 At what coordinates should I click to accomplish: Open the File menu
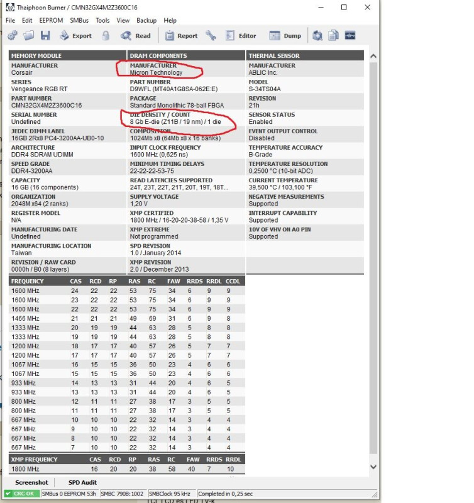10,21
